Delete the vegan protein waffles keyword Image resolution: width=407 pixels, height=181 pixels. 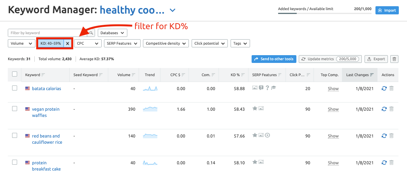coord(392,109)
